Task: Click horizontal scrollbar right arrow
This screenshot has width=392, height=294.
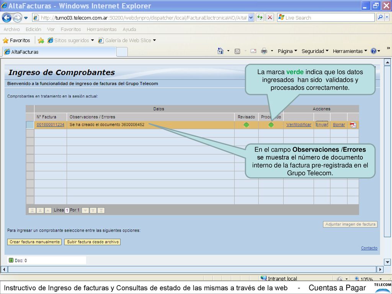Action: [x=380, y=269]
